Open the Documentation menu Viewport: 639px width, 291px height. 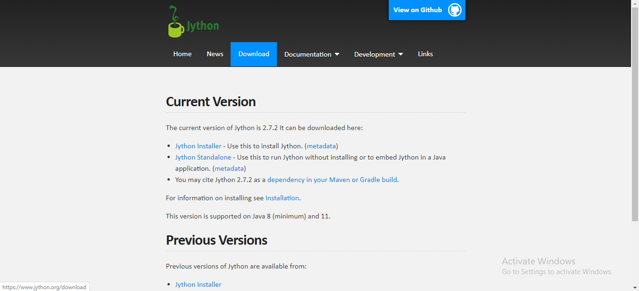[312, 54]
